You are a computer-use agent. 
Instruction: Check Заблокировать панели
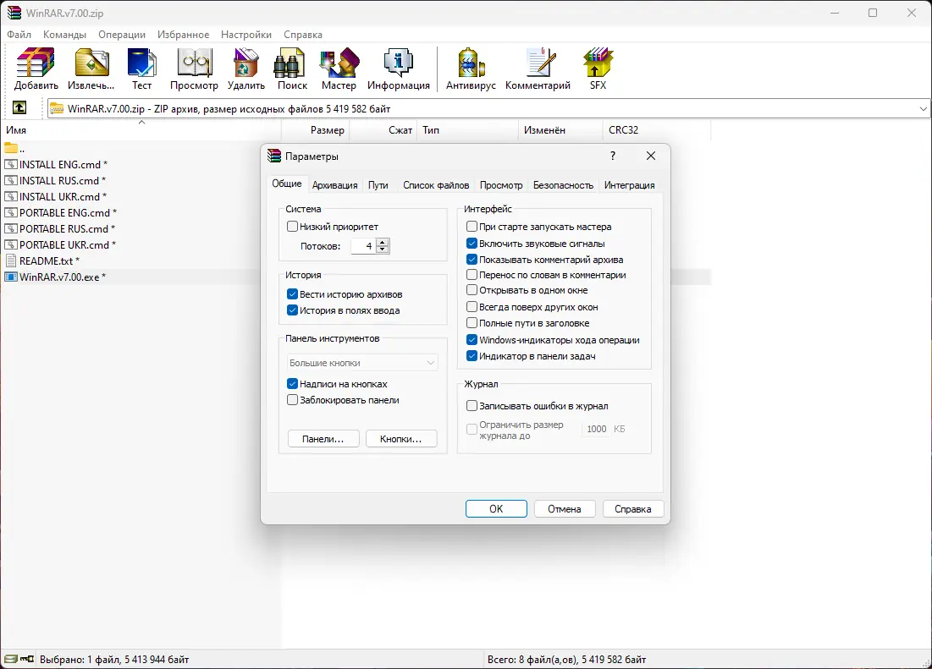292,399
